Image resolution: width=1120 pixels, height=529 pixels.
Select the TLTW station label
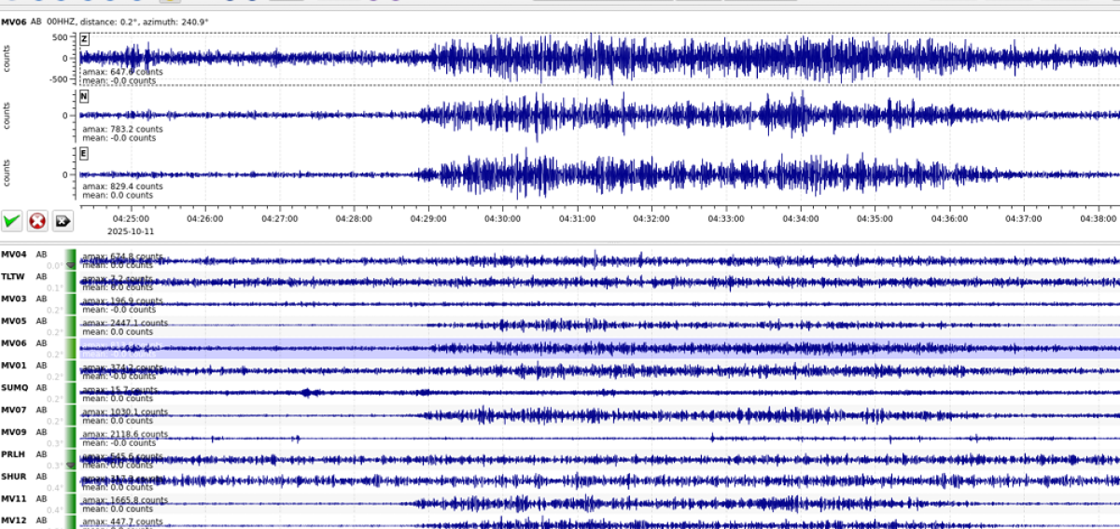pyautogui.click(x=13, y=276)
